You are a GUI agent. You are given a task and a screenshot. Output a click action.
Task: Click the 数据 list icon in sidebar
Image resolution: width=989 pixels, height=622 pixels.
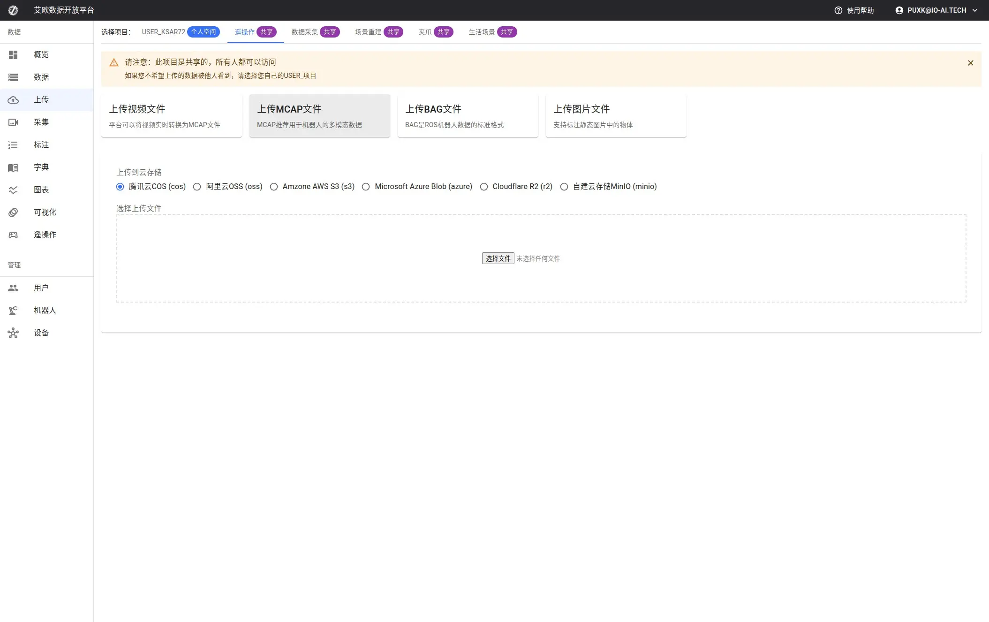coord(13,77)
